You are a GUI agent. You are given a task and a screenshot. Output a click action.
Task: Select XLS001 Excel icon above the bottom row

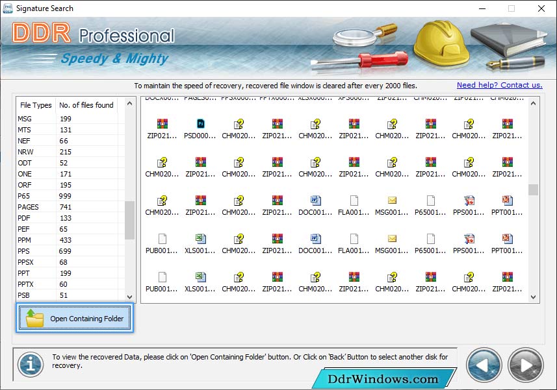pyautogui.click(x=200, y=239)
